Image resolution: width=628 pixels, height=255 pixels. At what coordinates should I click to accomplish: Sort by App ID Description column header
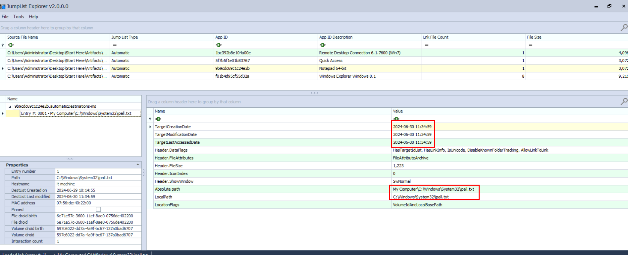pyautogui.click(x=336, y=37)
